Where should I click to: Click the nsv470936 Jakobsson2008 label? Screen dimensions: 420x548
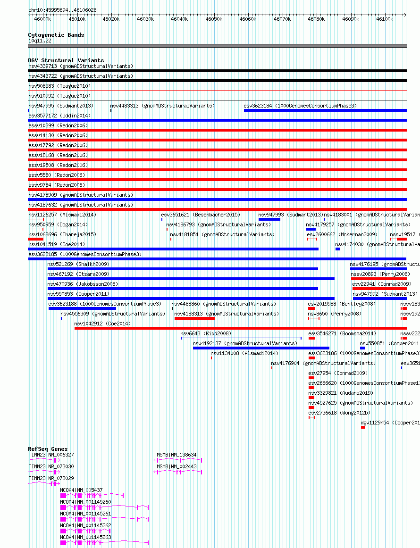[83, 284]
